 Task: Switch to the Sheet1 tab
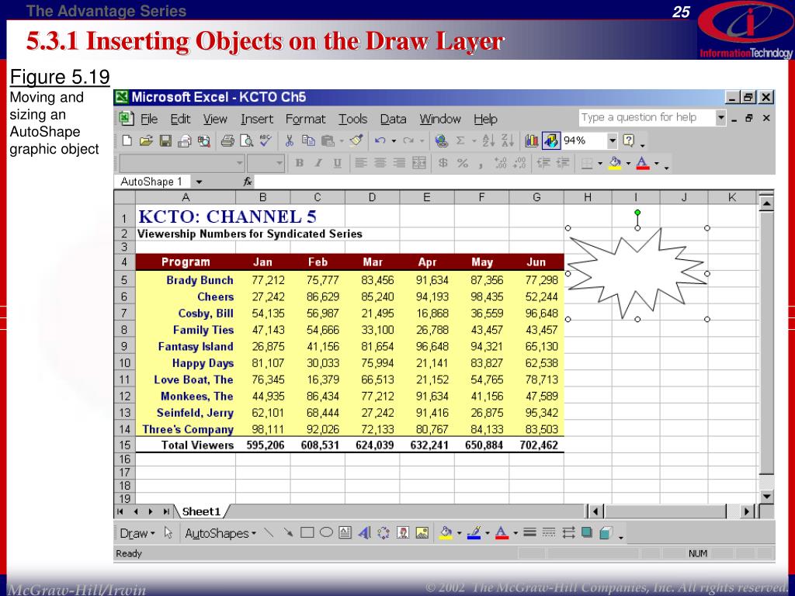[201, 511]
